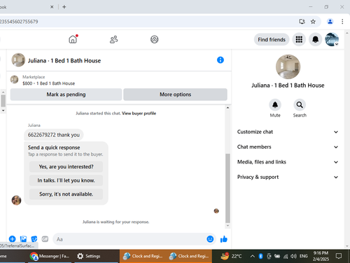
Task: Expand Customize chat section
Action: click(288, 132)
